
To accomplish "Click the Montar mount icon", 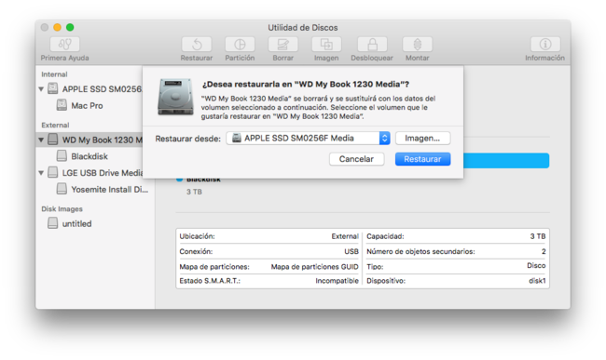I will pyautogui.click(x=417, y=45).
